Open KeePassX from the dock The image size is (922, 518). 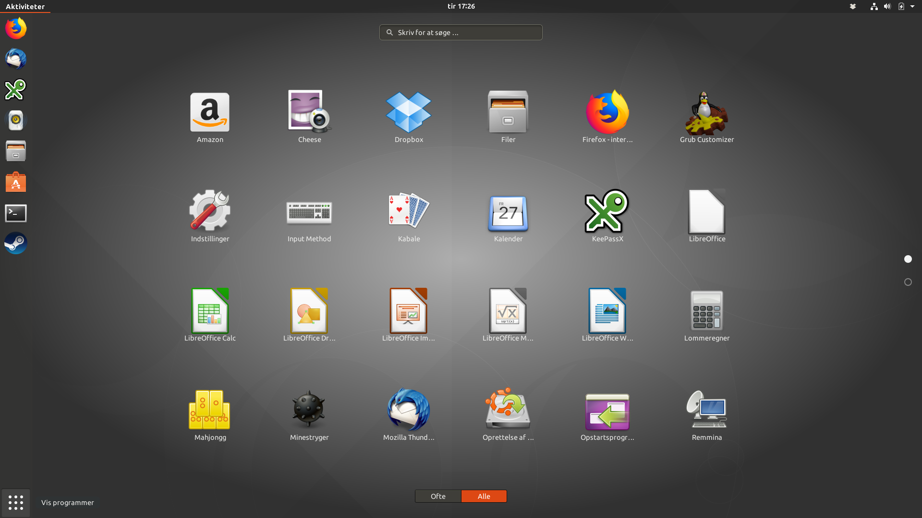(16, 90)
